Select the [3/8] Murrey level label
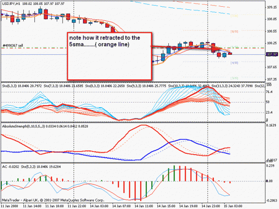Viewport: 279px width, 209px height. tap(234, 78)
